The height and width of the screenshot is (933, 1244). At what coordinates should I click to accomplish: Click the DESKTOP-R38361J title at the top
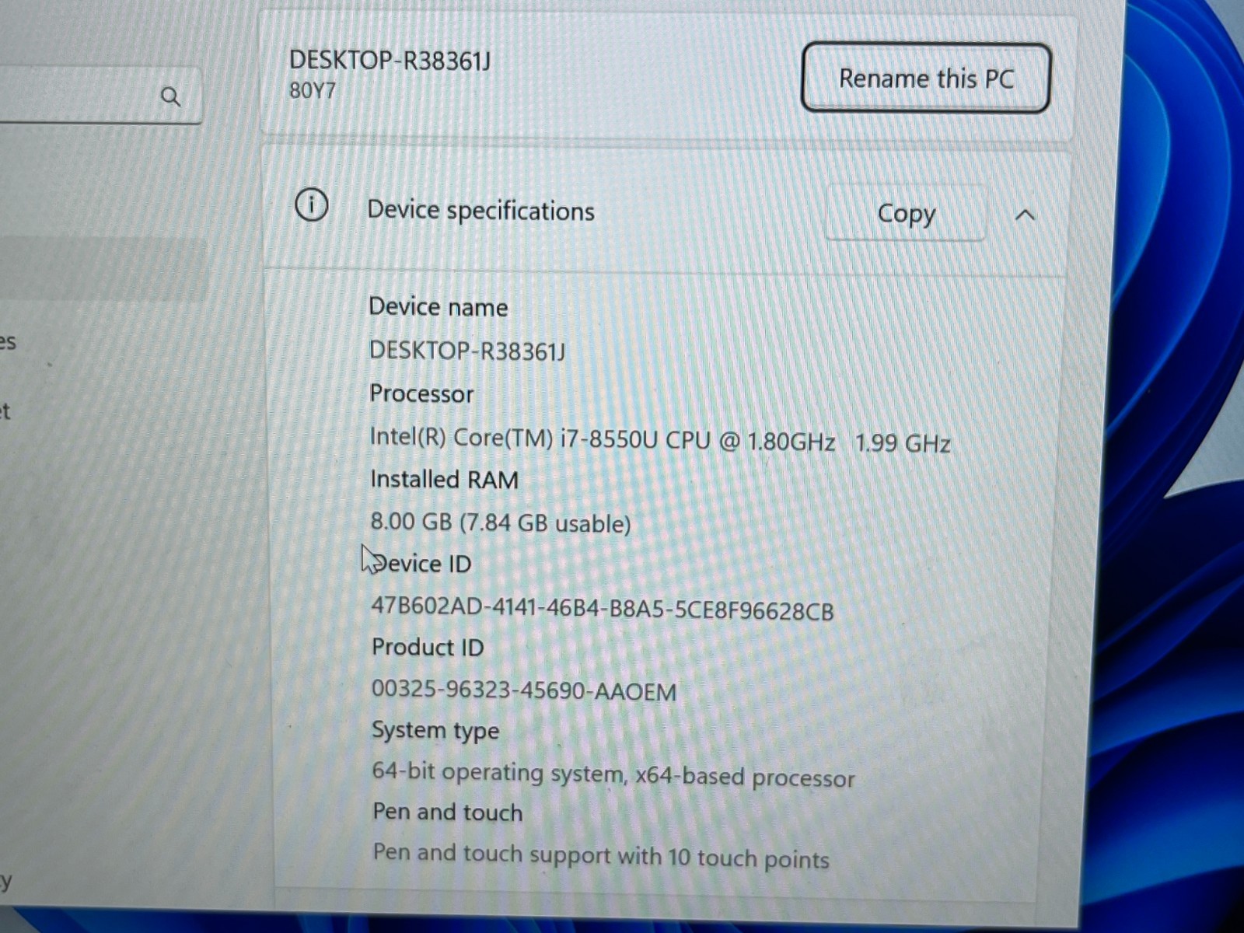(x=390, y=60)
